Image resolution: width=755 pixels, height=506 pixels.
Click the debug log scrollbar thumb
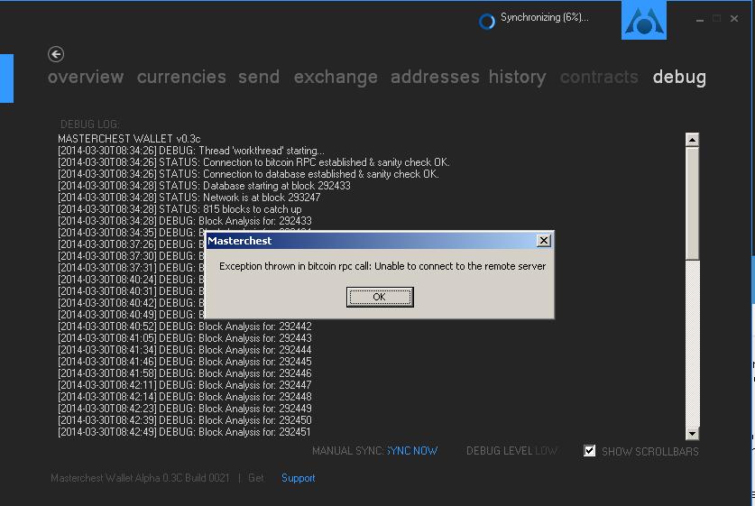[692, 203]
